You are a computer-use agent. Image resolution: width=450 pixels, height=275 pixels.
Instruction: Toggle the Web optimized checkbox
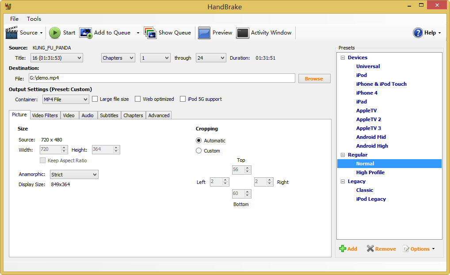(138, 99)
